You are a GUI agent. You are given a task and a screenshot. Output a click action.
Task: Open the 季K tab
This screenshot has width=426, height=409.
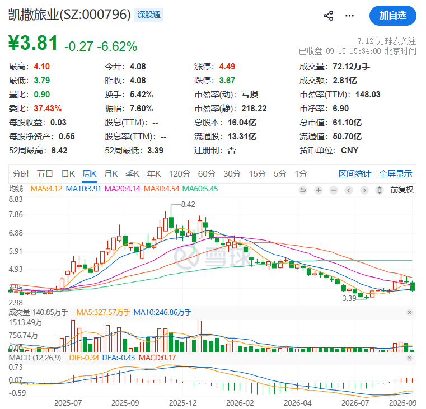pos(132,174)
